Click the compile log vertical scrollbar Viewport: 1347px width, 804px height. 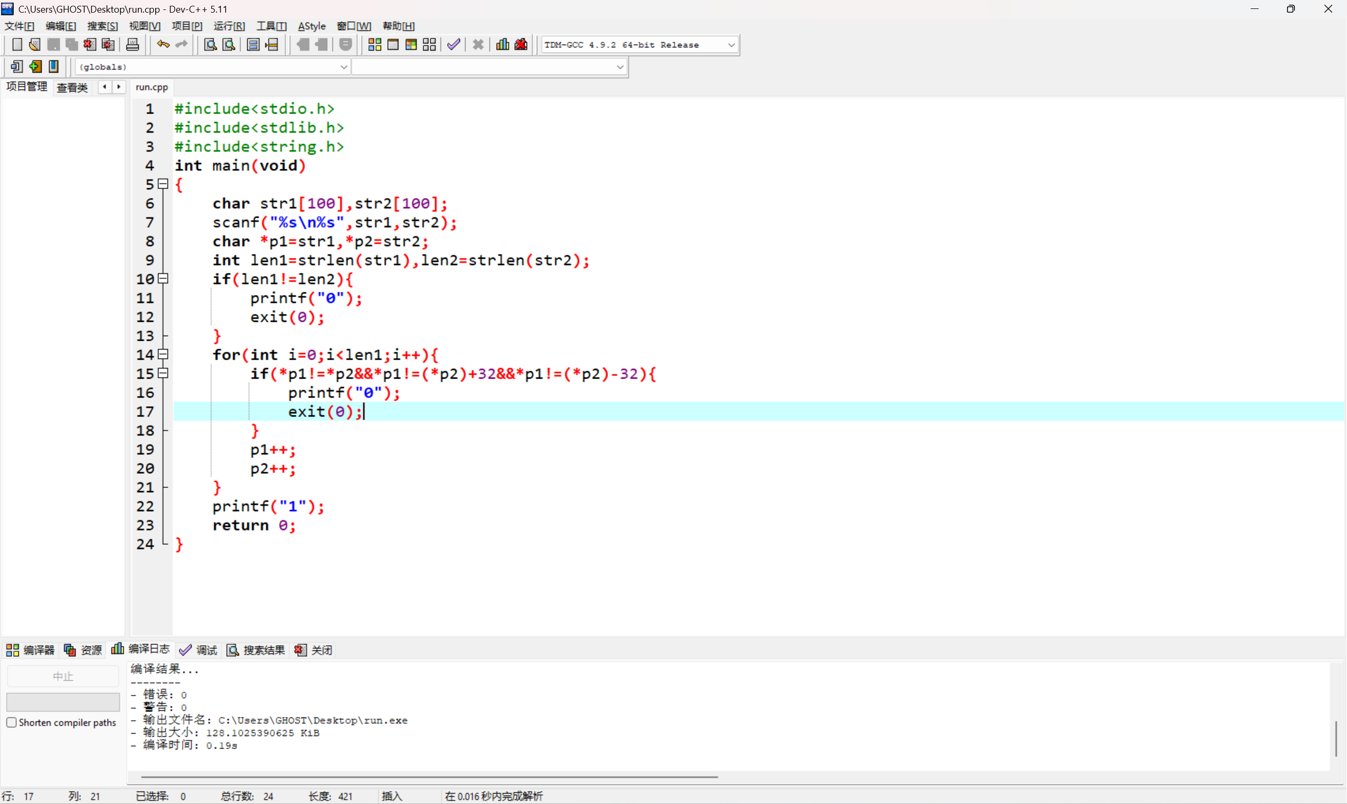click(x=1336, y=738)
